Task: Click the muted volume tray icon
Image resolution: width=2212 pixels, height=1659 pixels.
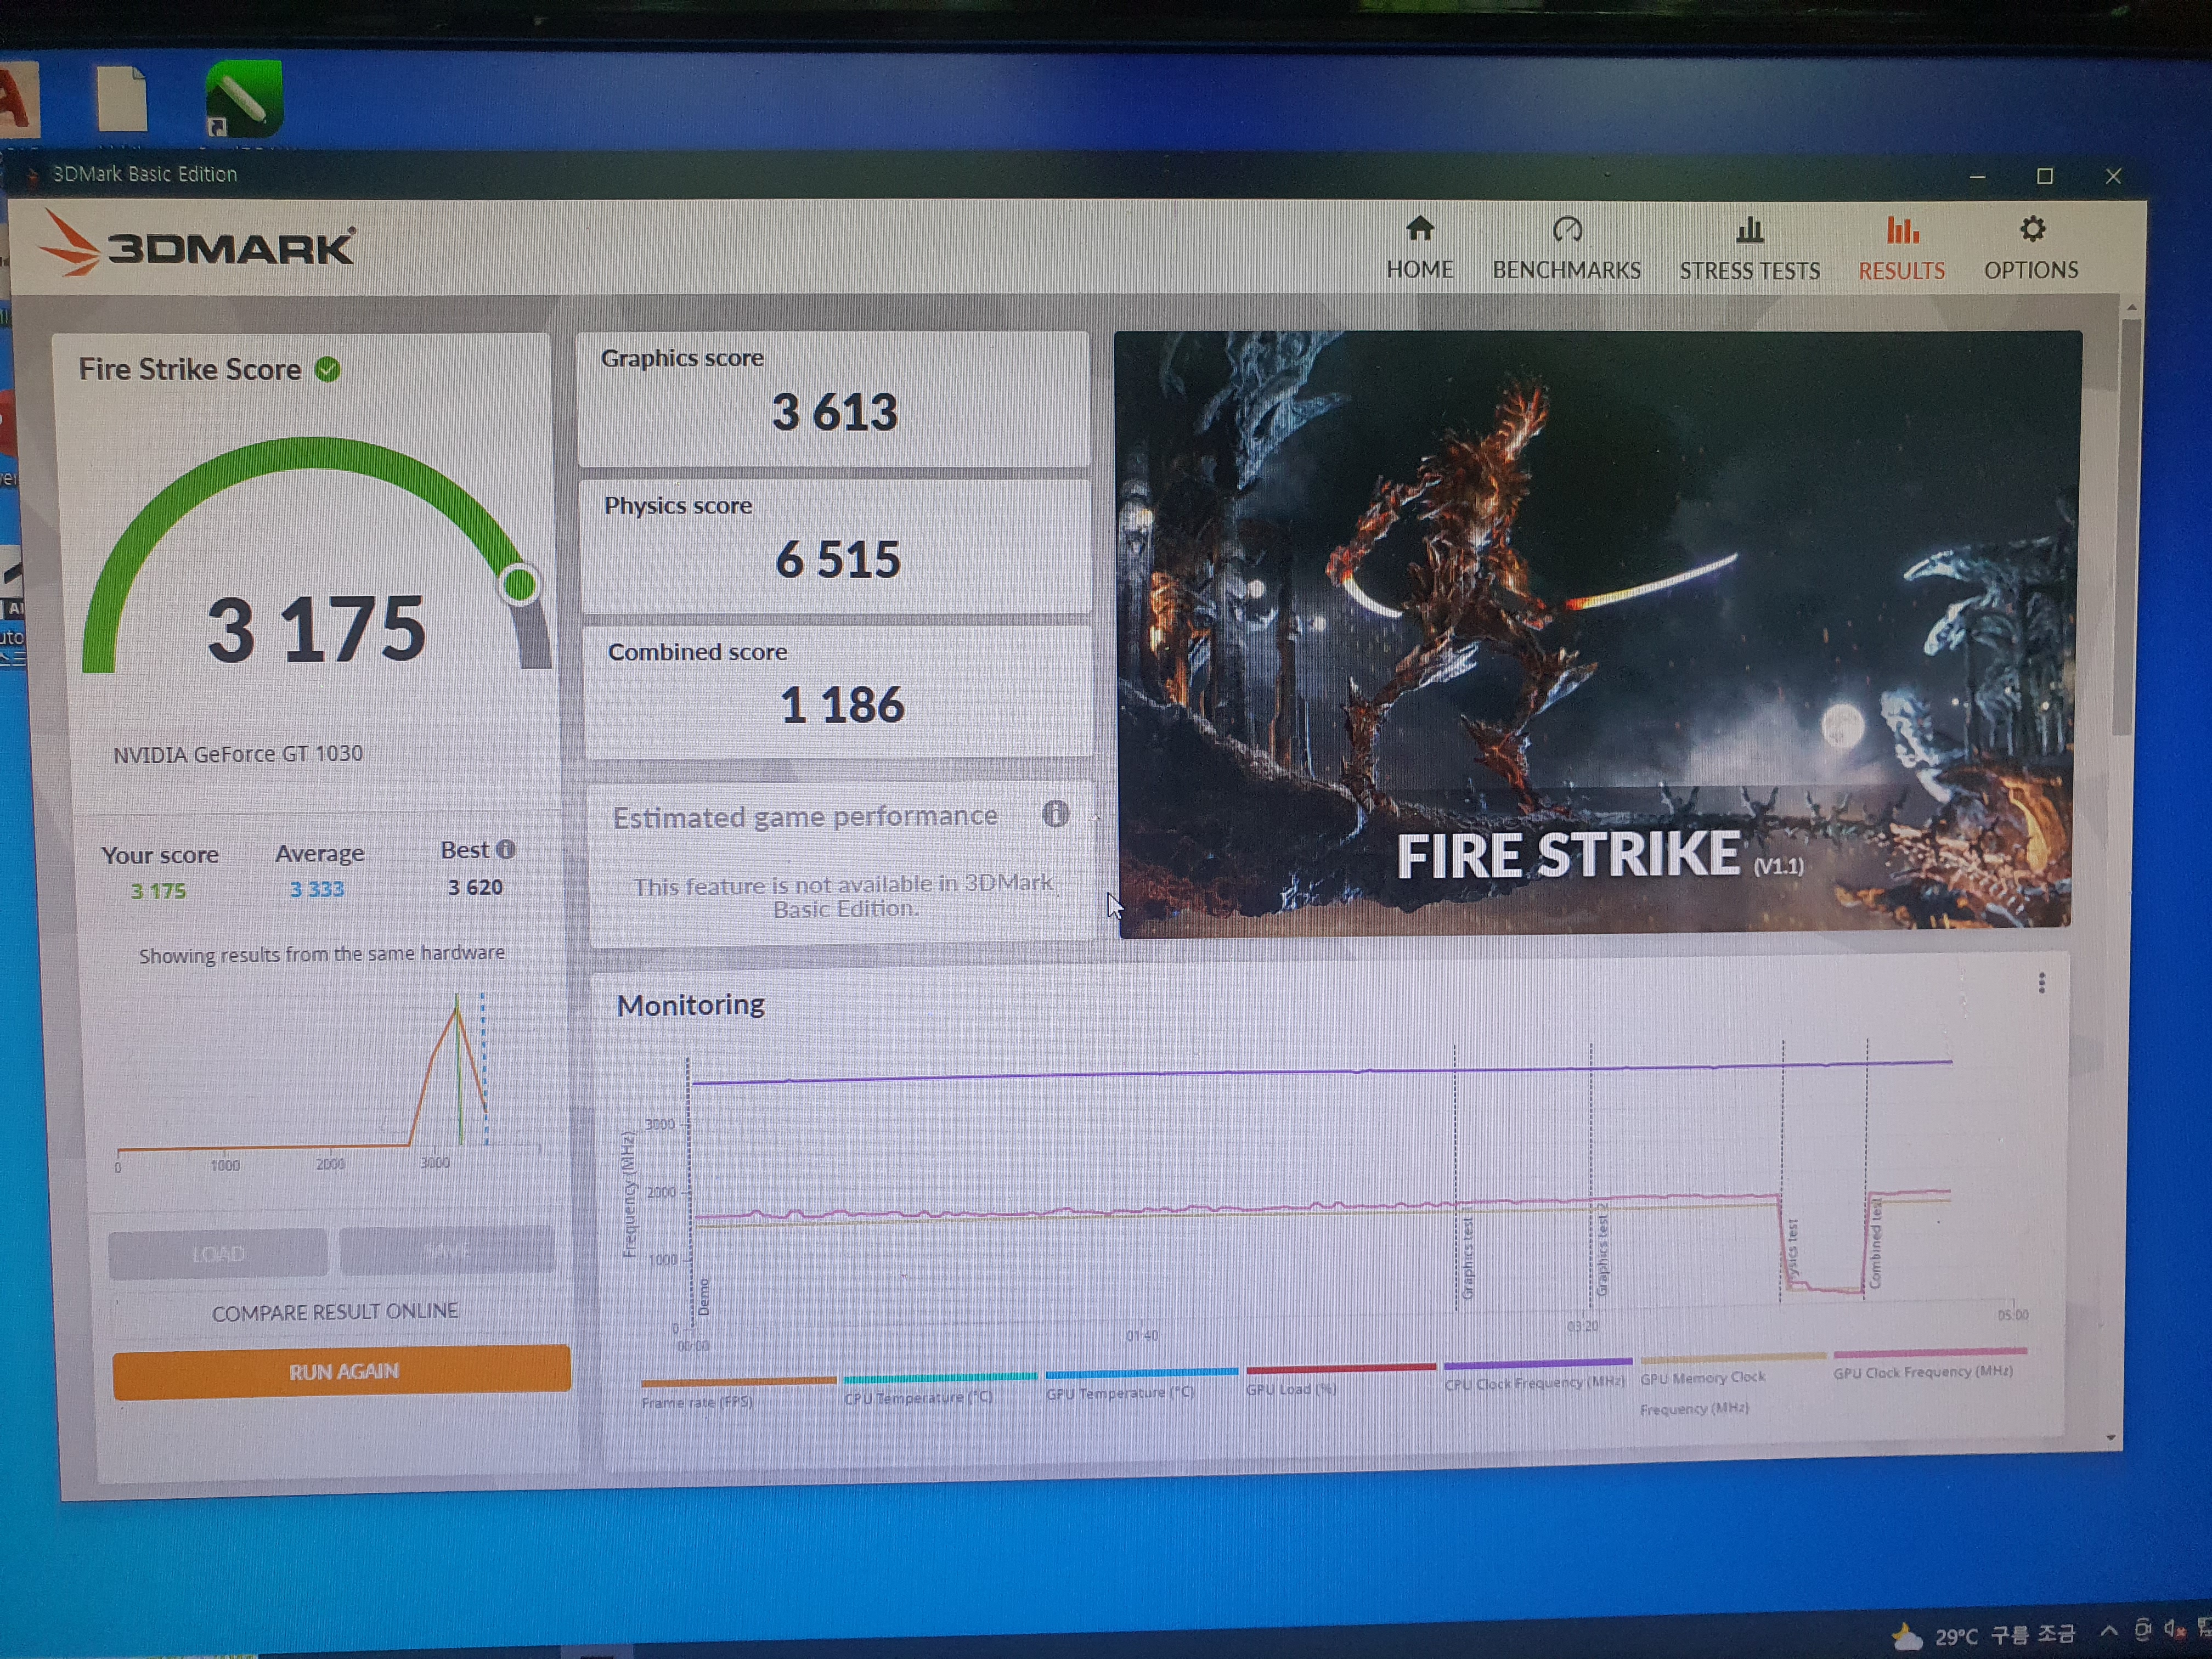Action: coord(2174,1629)
